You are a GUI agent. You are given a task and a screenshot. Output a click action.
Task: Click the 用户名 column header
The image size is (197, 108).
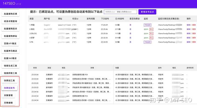(x=47, y=19)
